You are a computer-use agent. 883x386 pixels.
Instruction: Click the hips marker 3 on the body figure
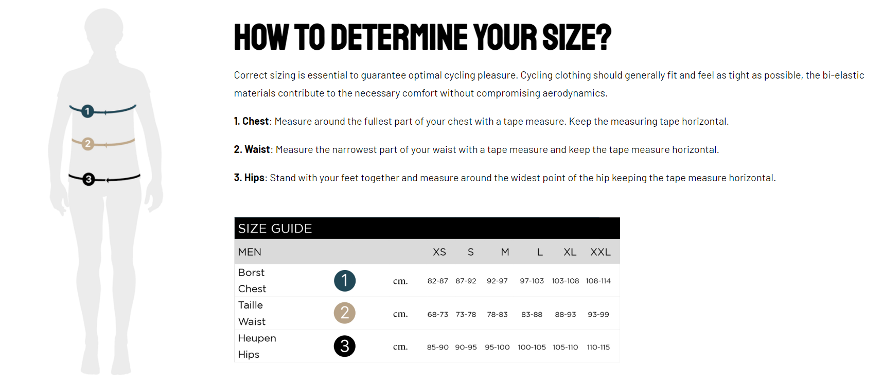coord(89,179)
